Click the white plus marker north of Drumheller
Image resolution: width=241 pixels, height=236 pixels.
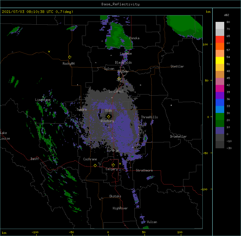tap(171, 105)
